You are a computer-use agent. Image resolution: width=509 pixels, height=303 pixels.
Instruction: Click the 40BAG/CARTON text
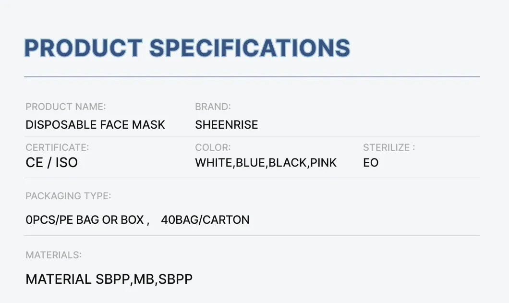pyautogui.click(x=205, y=220)
